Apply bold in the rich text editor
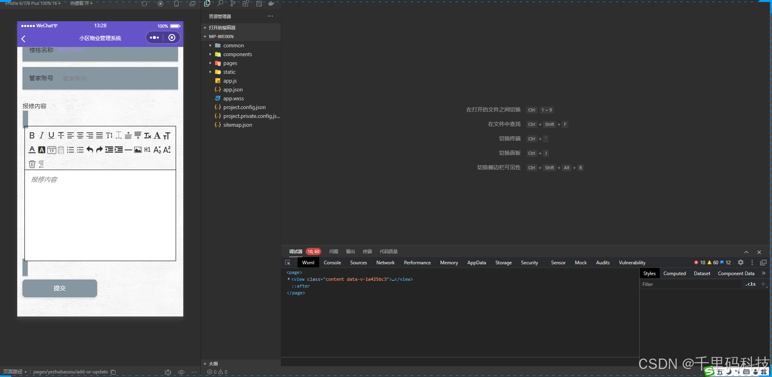Image resolution: width=772 pixels, height=377 pixels. [32, 136]
